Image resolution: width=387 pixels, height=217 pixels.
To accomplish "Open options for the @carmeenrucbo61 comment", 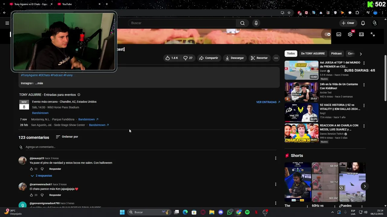I will (x=275, y=184).
